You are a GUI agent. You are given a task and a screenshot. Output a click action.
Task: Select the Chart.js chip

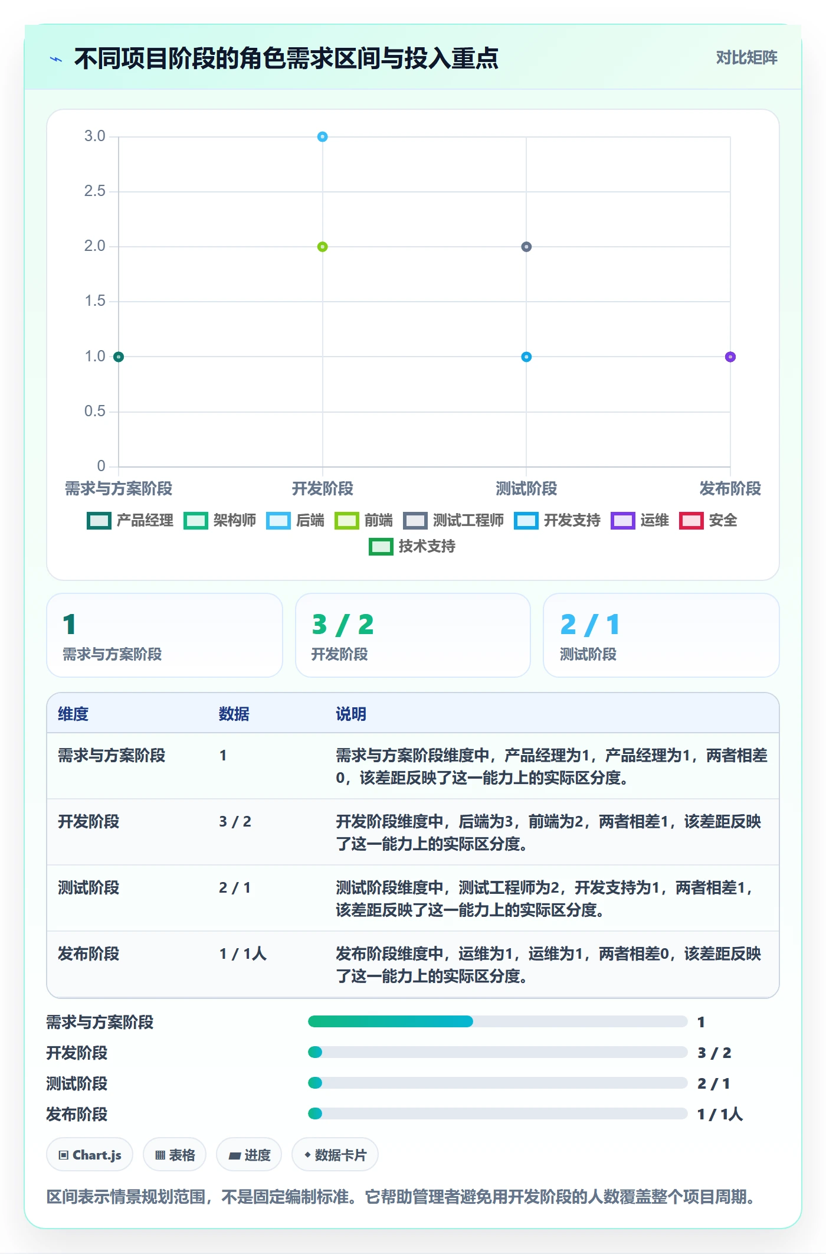pos(90,1155)
